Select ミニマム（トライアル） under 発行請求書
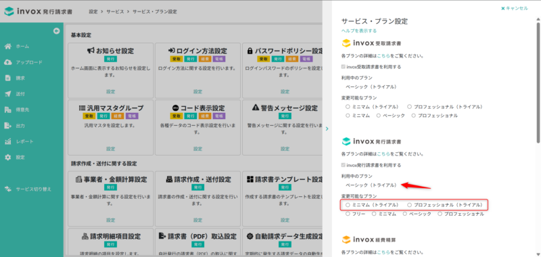Image resolution: width=541 pixels, height=257 pixels. [x=348, y=205]
